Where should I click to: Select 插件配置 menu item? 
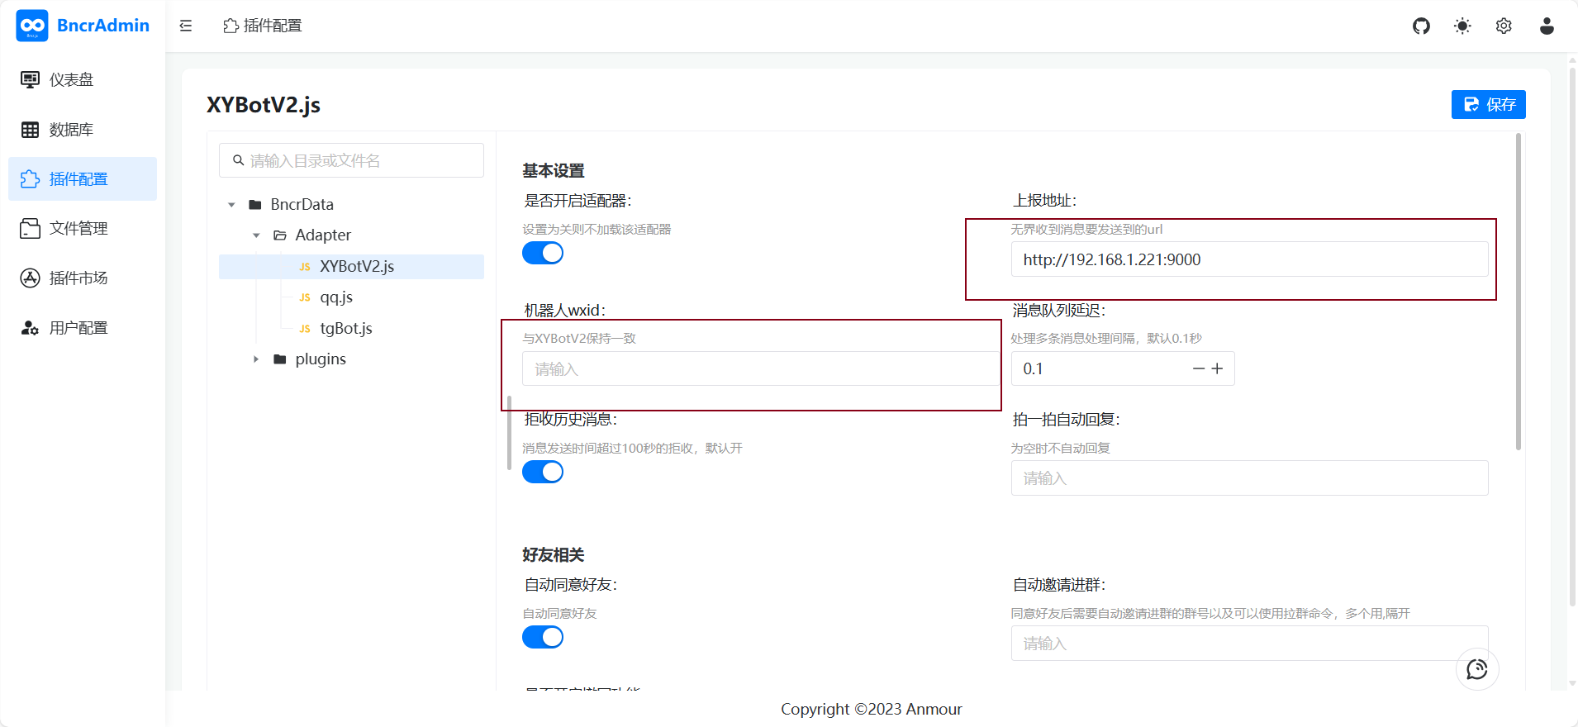coord(83,179)
